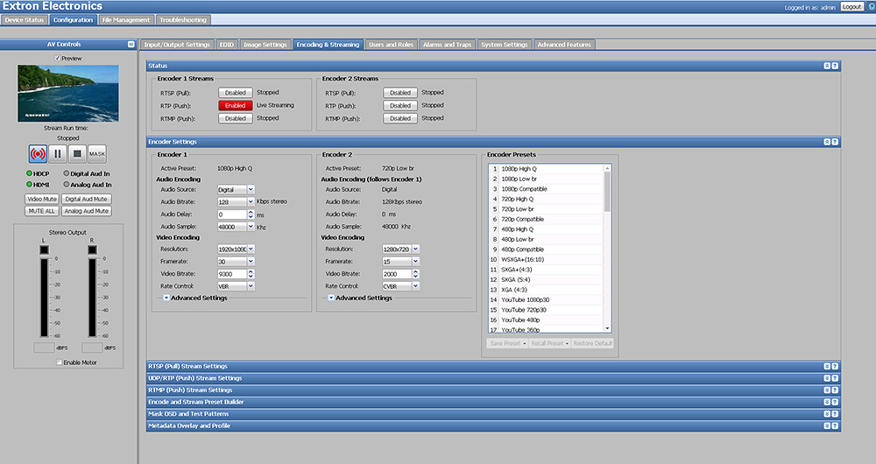Open help for the Status panel

point(835,66)
